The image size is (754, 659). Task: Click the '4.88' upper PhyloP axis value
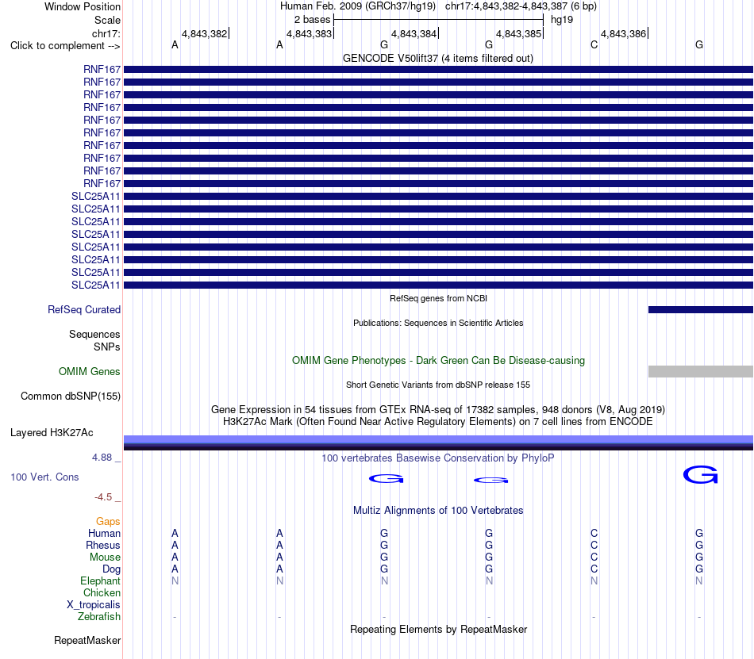click(x=102, y=458)
